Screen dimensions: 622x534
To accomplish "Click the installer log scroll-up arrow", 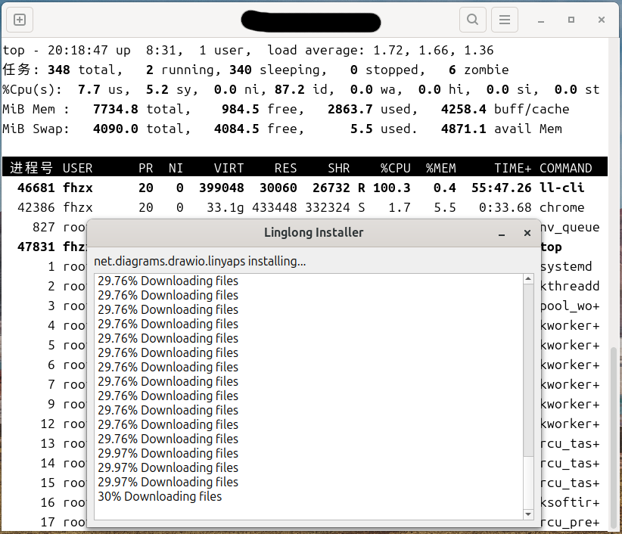I will pyautogui.click(x=528, y=279).
